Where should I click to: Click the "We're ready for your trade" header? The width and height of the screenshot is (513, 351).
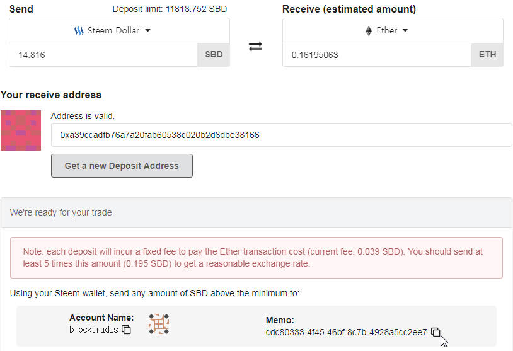[x=61, y=212]
